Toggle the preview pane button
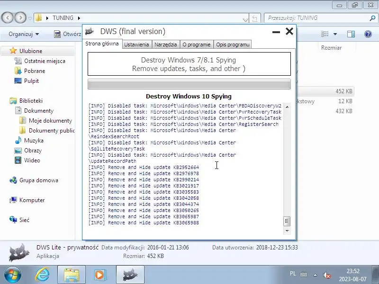 click(351, 34)
